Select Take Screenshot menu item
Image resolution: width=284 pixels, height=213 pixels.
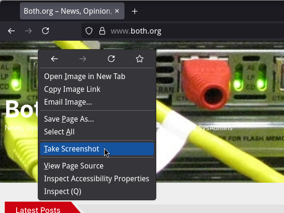pyautogui.click(x=71, y=149)
